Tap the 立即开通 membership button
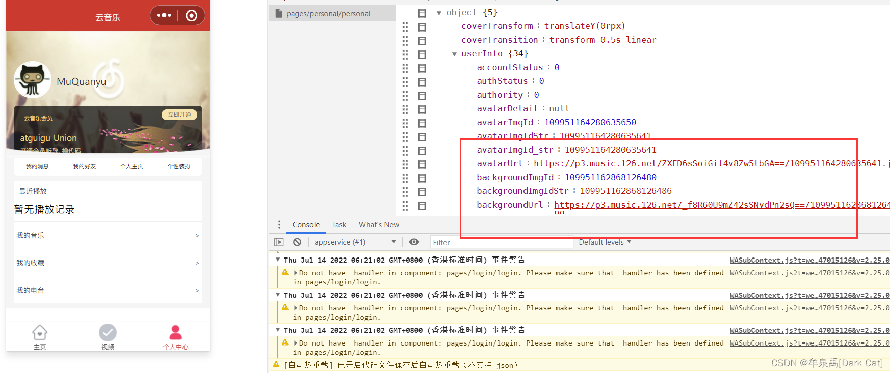890x373 pixels. [179, 114]
